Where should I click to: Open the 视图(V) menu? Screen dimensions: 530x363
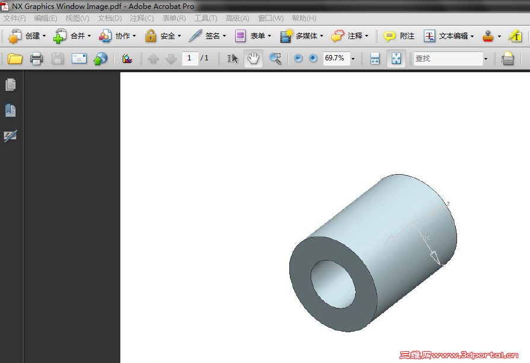pyautogui.click(x=78, y=18)
